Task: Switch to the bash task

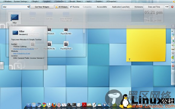Action: tap(89, 2)
